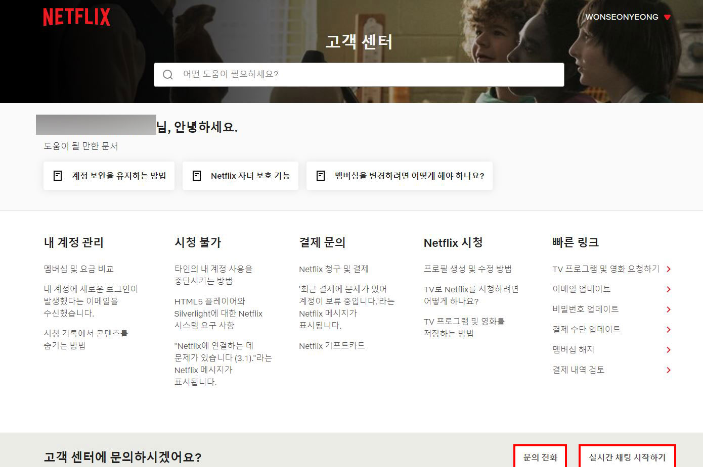This screenshot has width=703, height=467.
Task: Select the TV 프로그램 및 영화 요청하기 quick link
Action: pyautogui.click(x=606, y=269)
